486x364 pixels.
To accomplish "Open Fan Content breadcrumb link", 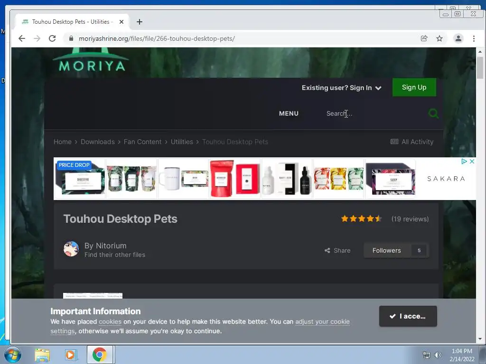I will 142,142.
